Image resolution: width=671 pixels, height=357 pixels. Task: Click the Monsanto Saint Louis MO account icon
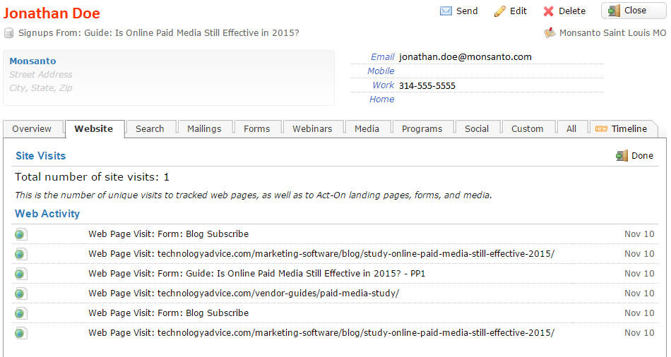[x=550, y=33]
